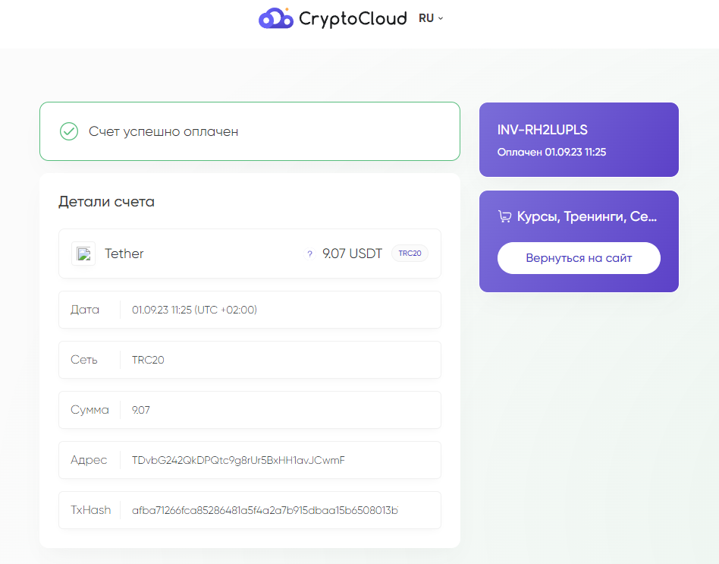The width and height of the screenshot is (719, 564).
Task: Click the Сеть TRC20 field
Action: [250, 360]
